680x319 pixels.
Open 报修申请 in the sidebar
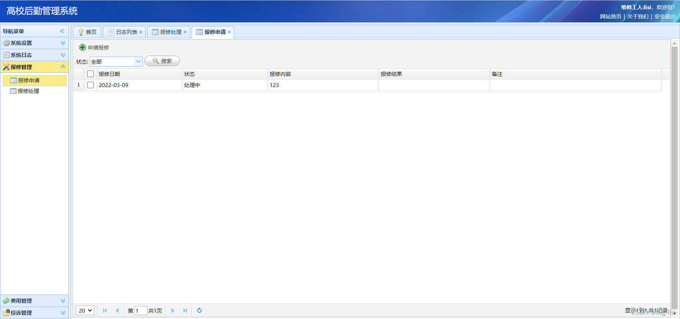[x=34, y=81]
